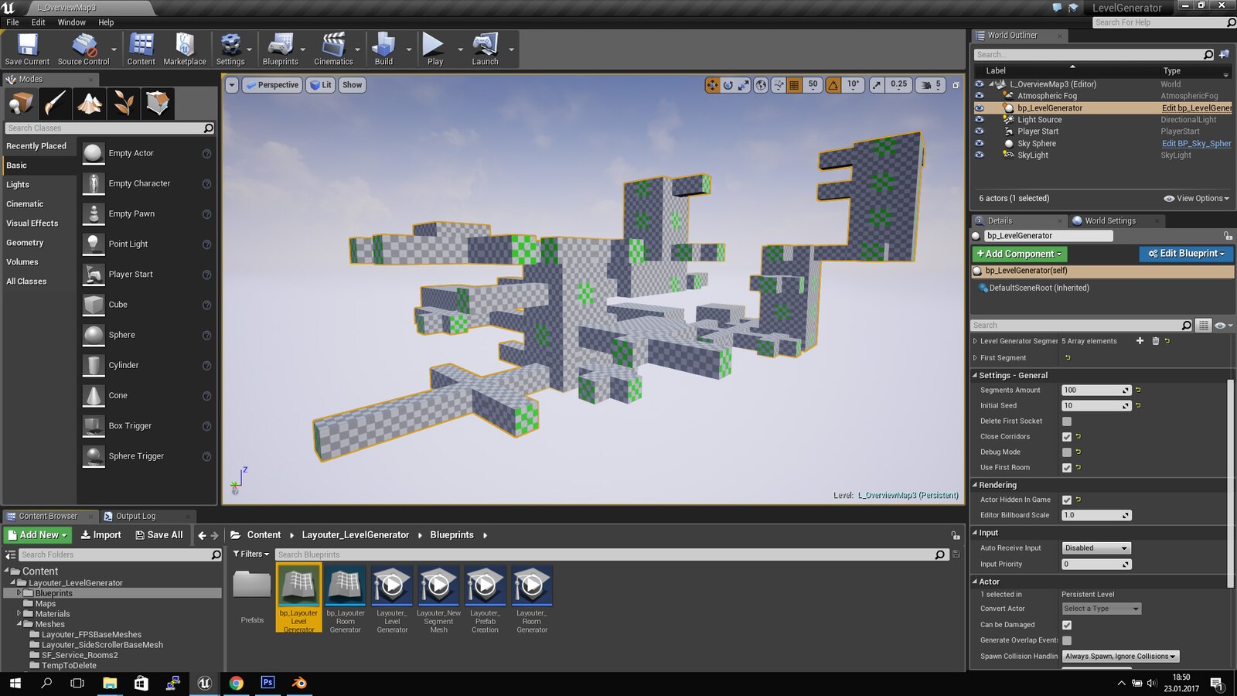Screen dimensions: 1237x696
Task: Expand First Segment property
Action: coord(975,358)
